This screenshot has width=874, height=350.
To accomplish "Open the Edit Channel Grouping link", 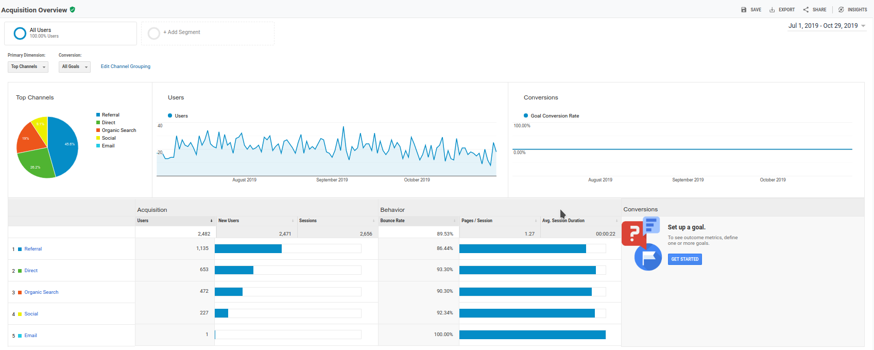I will [126, 66].
